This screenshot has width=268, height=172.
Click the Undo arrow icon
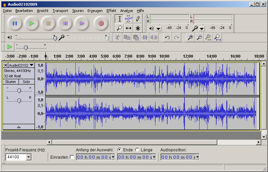tap(168, 37)
